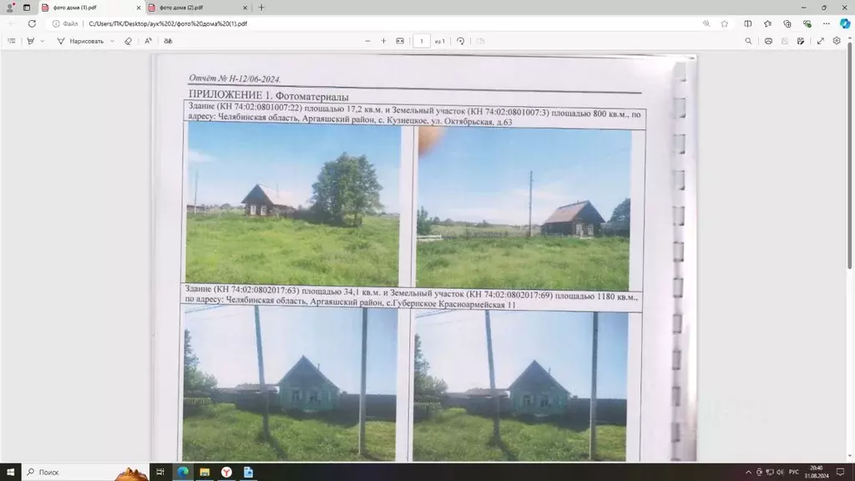Click the page number input field
855x481 pixels.
(422, 41)
